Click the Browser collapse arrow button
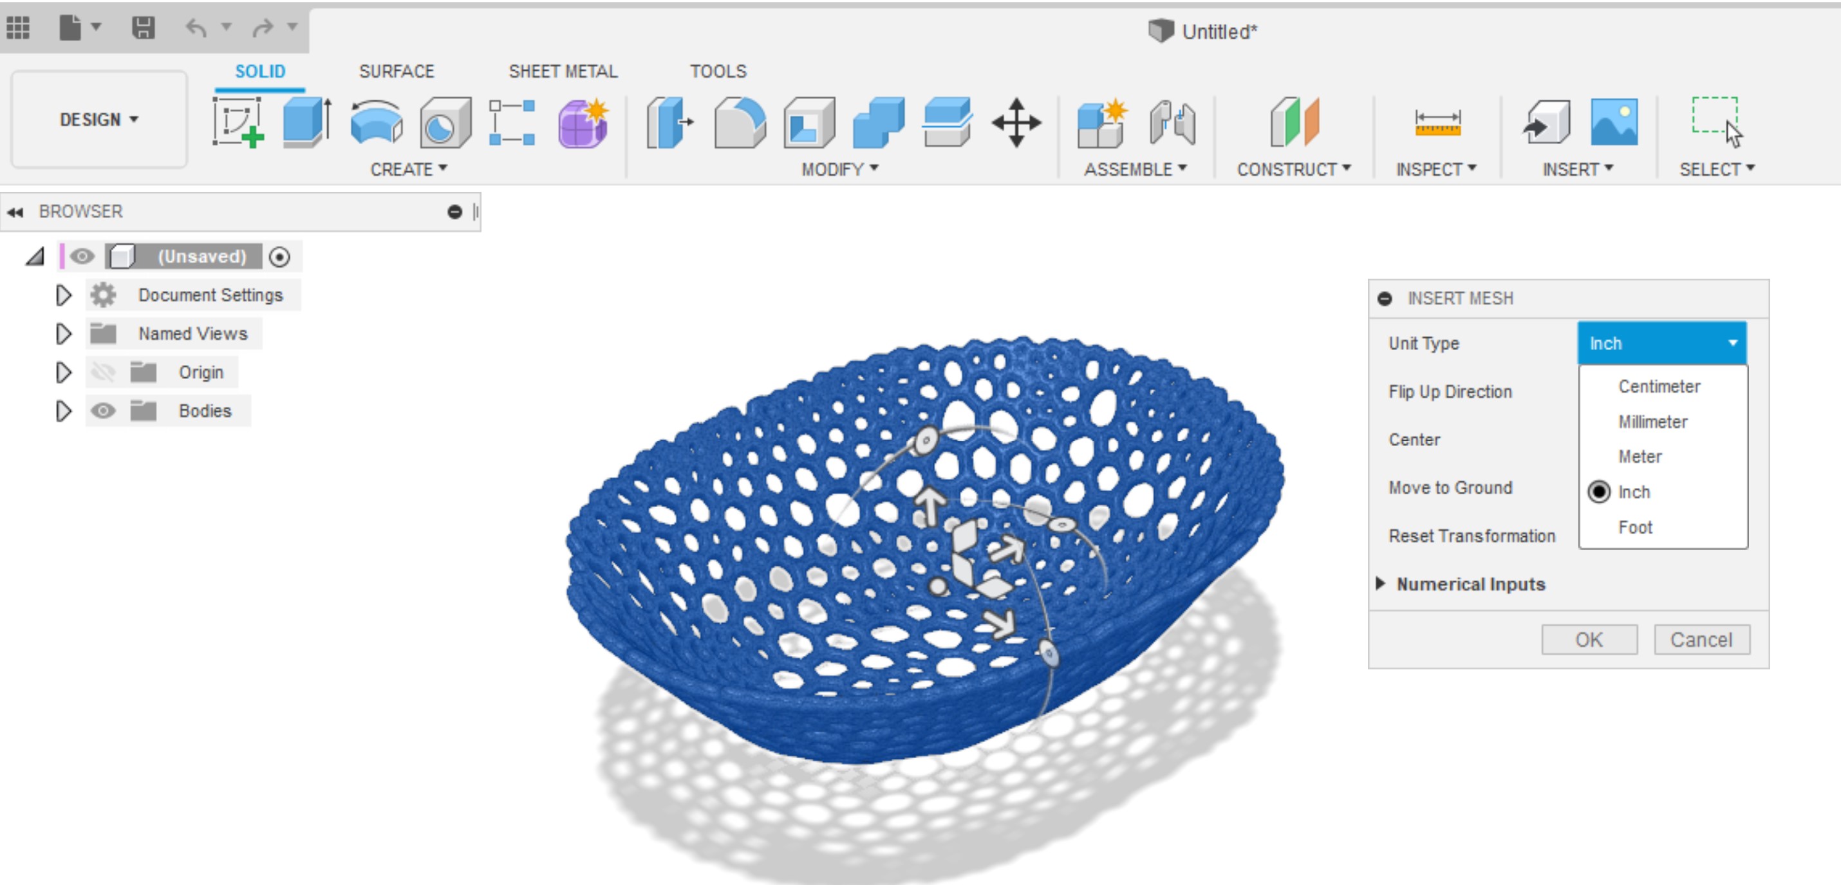The height and width of the screenshot is (885, 1841). point(17,211)
